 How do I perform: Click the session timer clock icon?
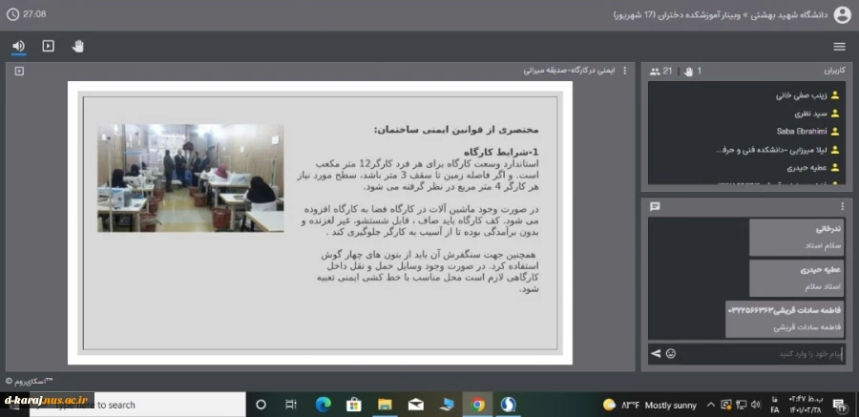click(12, 14)
